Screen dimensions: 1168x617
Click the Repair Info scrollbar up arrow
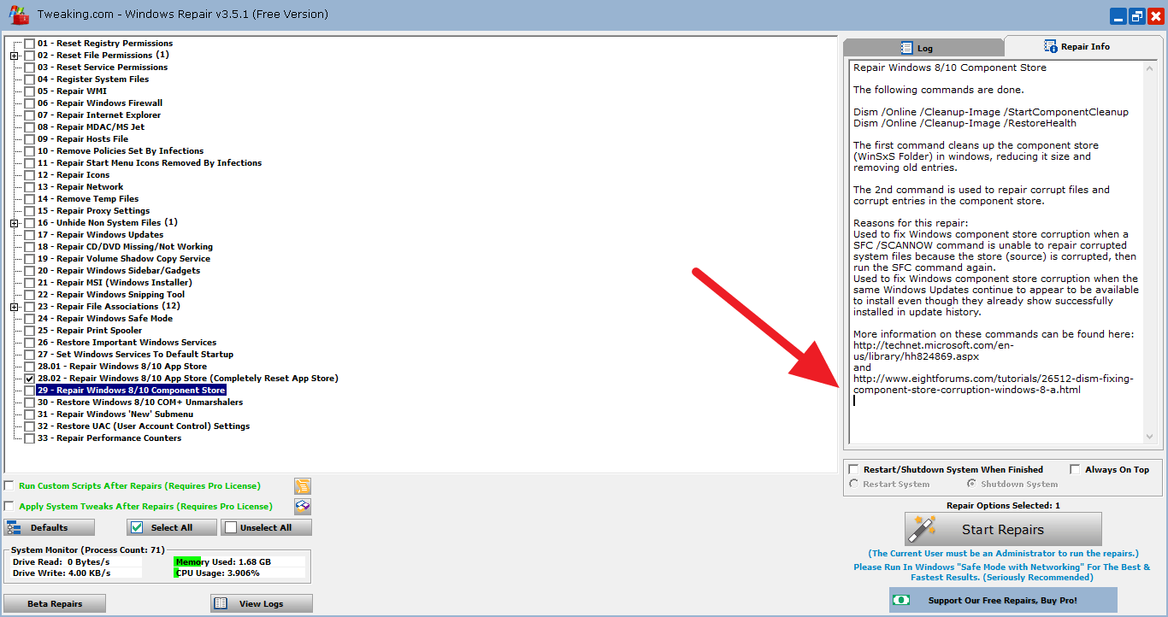pyautogui.click(x=1150, y=67)
